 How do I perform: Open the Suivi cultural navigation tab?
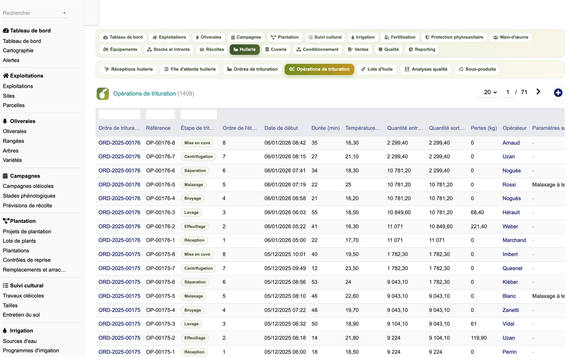pos(325,37)
